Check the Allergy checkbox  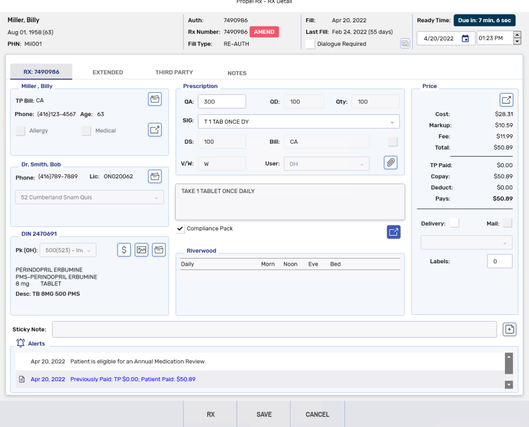pos(20,130)
